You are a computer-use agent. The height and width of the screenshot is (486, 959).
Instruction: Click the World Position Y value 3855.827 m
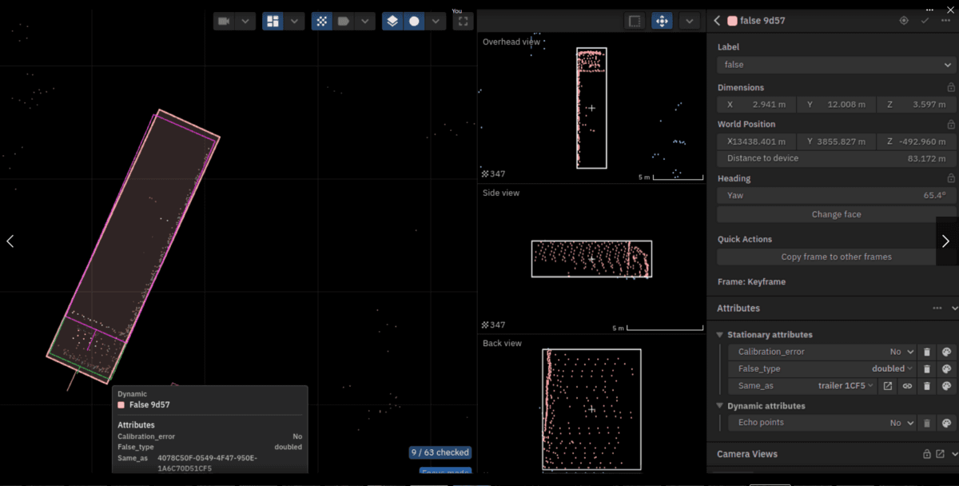point(836,141)
